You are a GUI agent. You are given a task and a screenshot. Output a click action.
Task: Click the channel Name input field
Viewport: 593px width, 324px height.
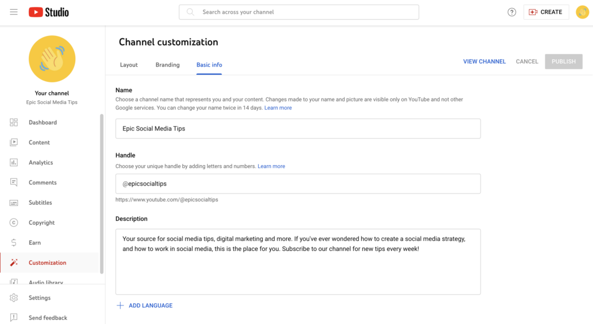pyautogui.click(x=298, y=129)
